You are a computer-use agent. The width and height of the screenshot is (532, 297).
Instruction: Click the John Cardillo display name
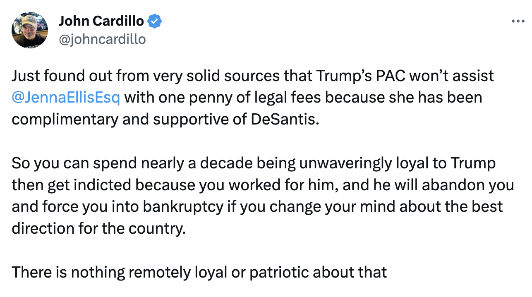pos(101,21)
